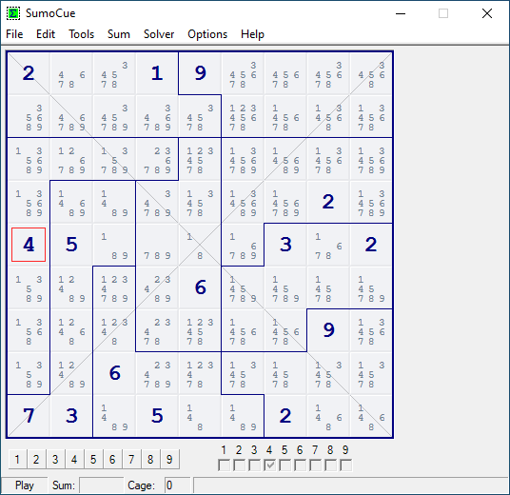Click digit button 1 in number pad
The width and height of the screenshot is (510, 495).
click(17, 459)
